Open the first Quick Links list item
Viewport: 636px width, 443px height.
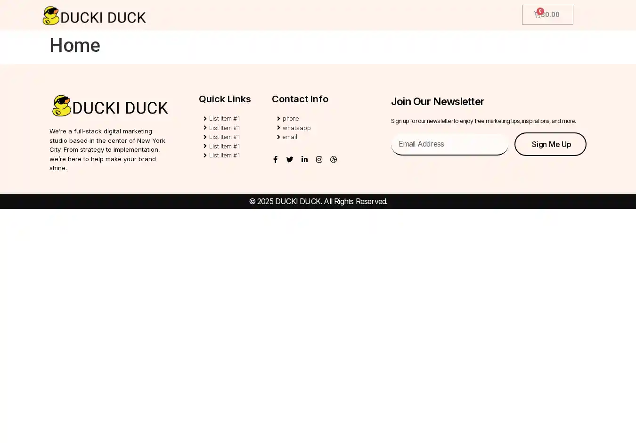click(x=224, y=119)
